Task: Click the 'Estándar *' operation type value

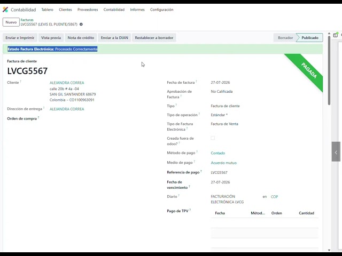Action: click(219, 115)
